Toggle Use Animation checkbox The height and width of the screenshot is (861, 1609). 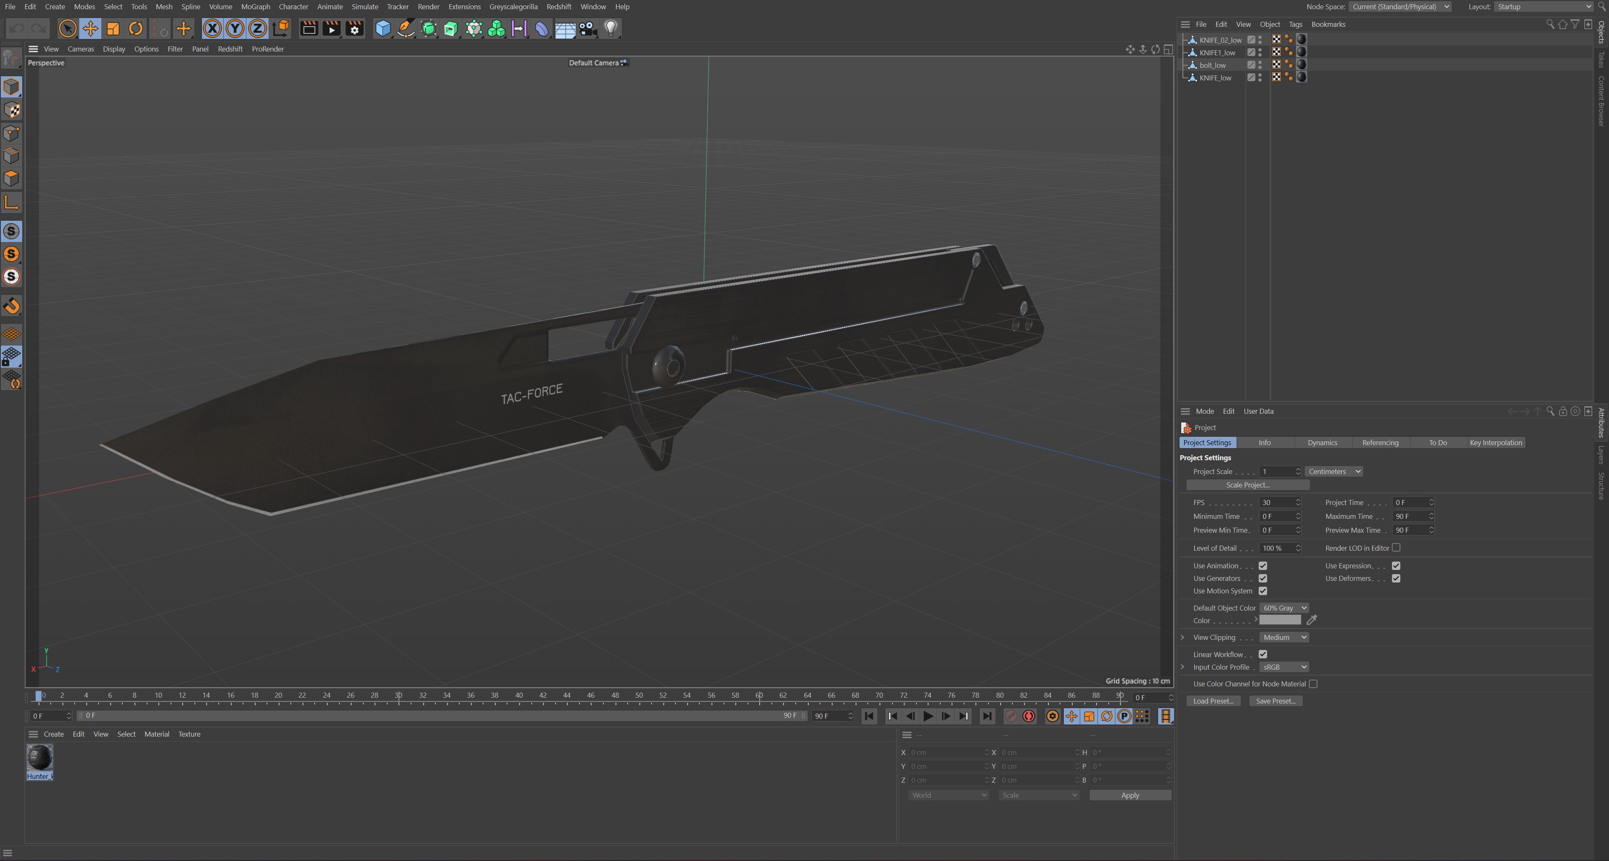pos(1262,566)
